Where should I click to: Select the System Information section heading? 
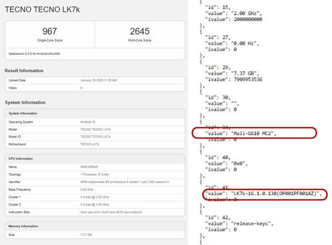[25, 103]
